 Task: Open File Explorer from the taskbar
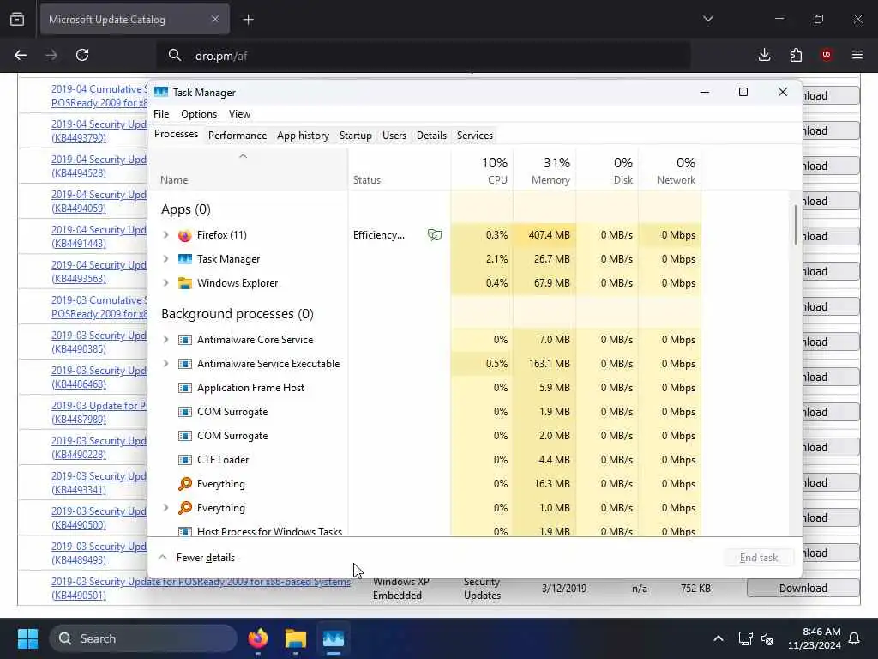coord(296,638)
